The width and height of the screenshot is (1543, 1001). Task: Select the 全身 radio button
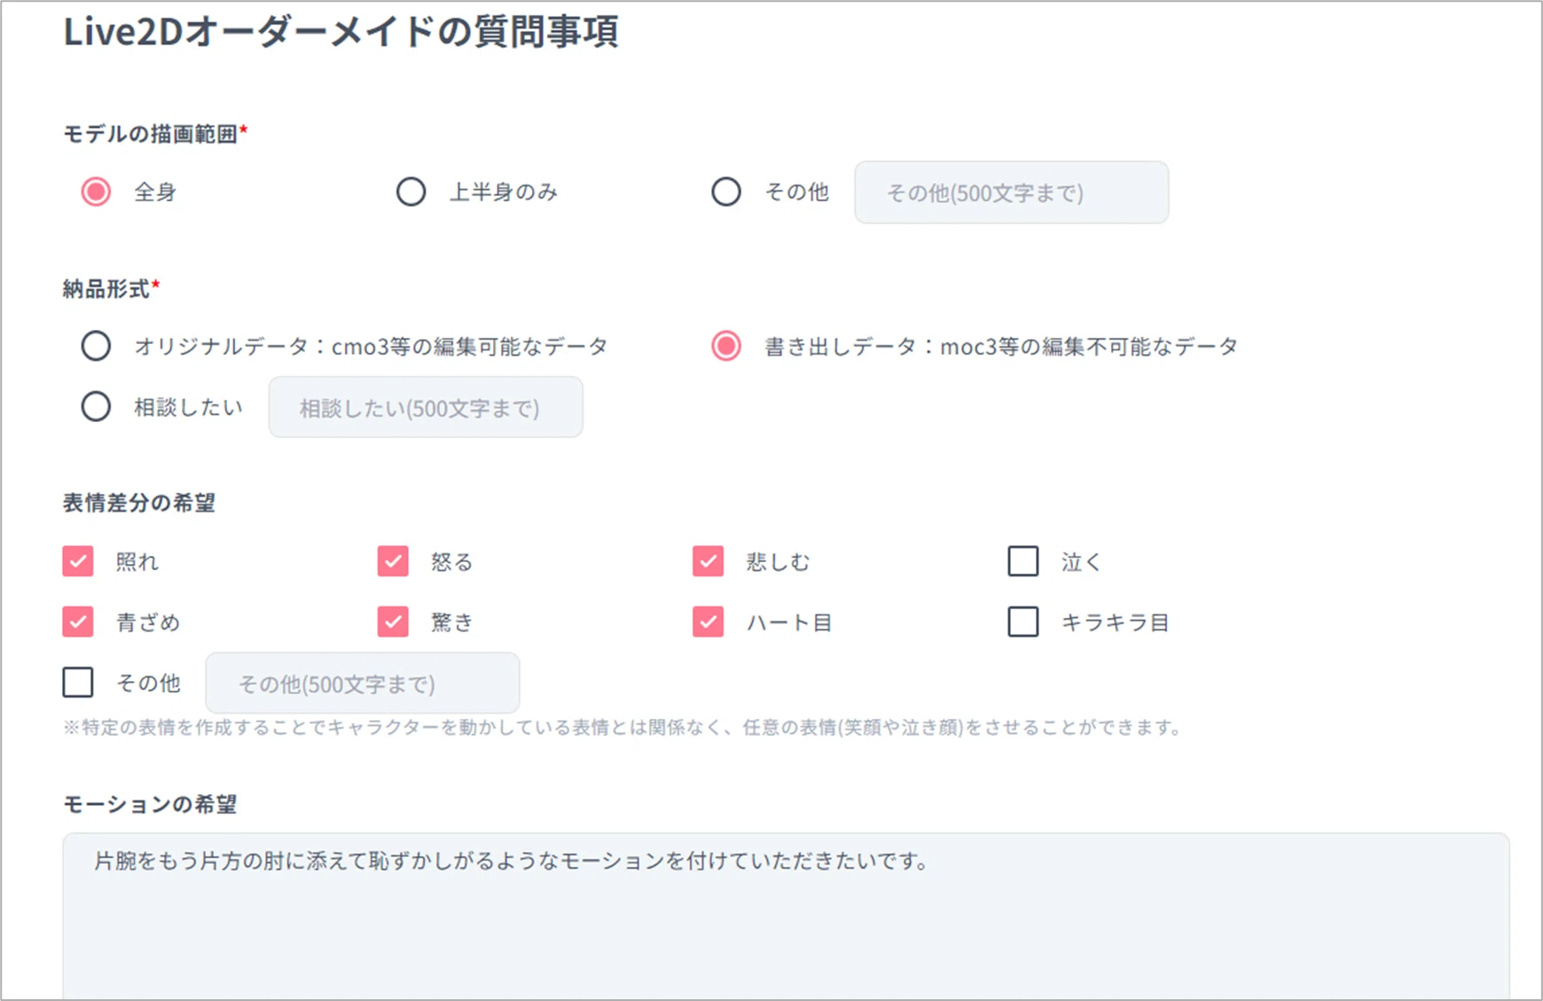pyautogui.click(x=96, y=192)
